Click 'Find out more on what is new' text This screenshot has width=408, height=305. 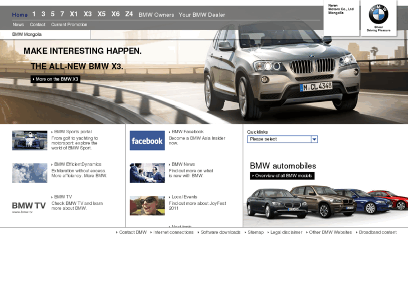[x=191, y=173]
